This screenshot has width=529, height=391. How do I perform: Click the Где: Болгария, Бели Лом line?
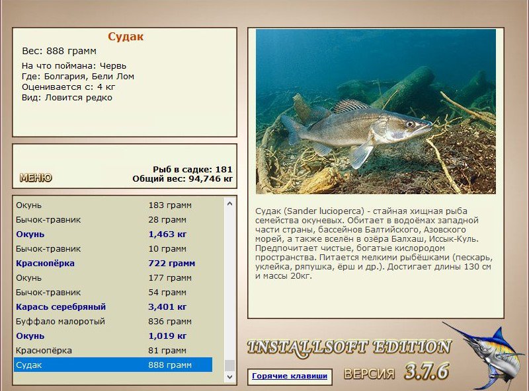pos(78,77)
